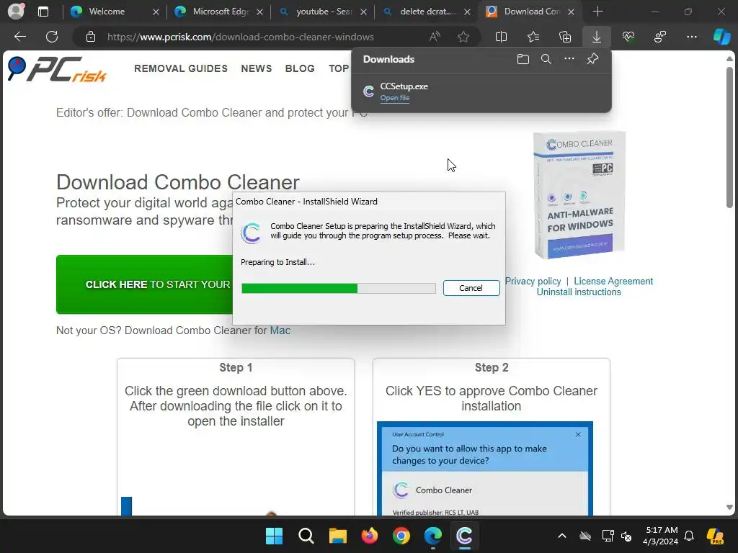
Task: Open REMOVAL GUIDES menu
Action: tap(181, 68)
